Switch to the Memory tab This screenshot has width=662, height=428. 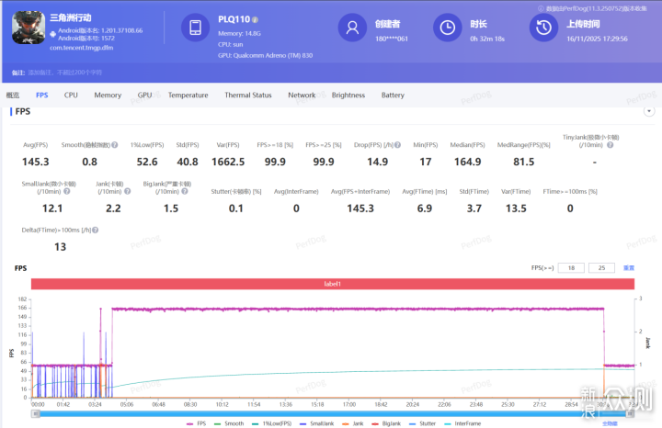pyautogui.click(x=108, y=95)
